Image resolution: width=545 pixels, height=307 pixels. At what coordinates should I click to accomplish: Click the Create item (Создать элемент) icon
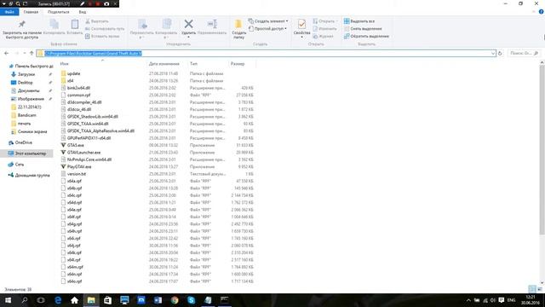pos(251,21)
